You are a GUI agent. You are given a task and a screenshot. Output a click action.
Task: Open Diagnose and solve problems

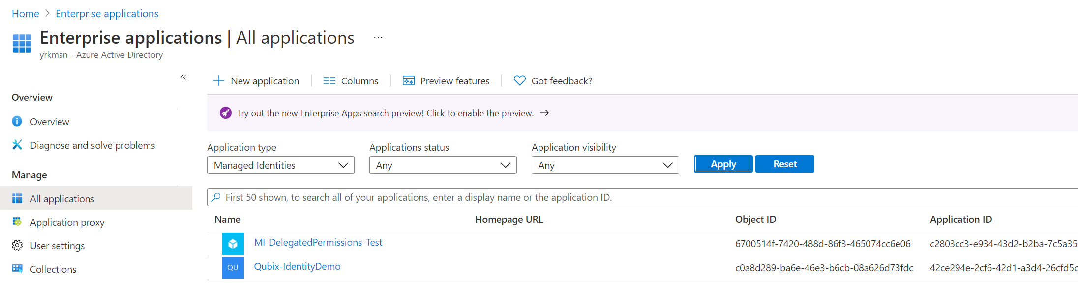tap(92, 145)
